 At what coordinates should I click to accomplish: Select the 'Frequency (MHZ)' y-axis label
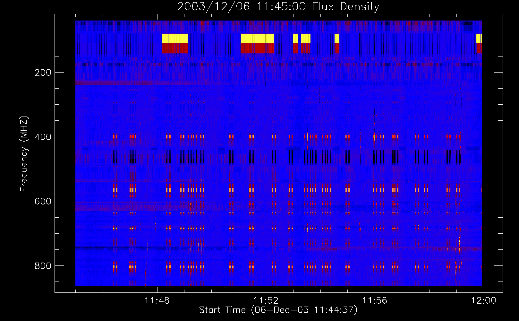pos(24,154)
